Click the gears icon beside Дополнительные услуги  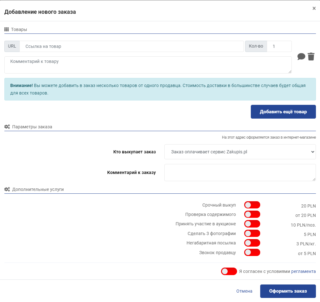coord(7,189)
